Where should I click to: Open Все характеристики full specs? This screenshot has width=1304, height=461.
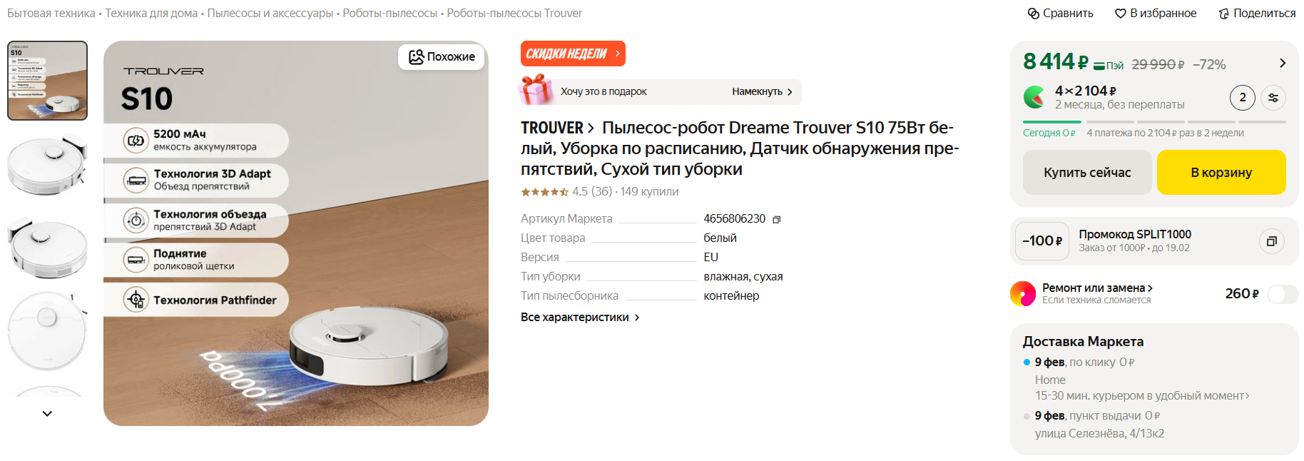click(580, 318)
